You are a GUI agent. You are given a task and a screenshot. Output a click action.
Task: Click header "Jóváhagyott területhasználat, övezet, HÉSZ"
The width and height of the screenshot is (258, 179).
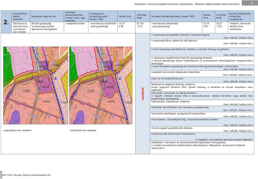click(99, 16)
